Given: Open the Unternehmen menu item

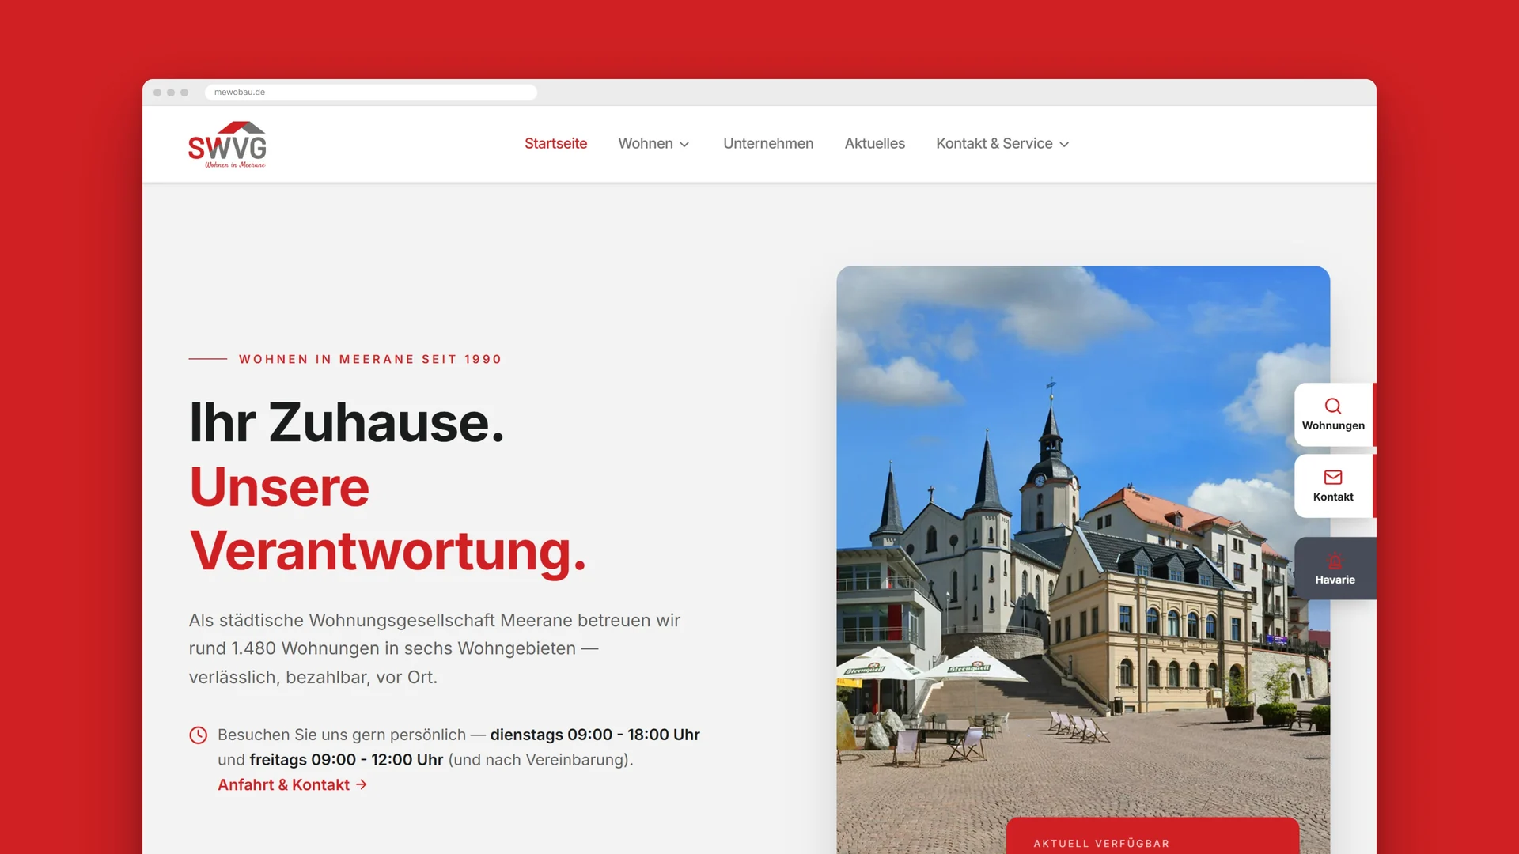Looking at the screenshot, I should [x=768, y=143].
